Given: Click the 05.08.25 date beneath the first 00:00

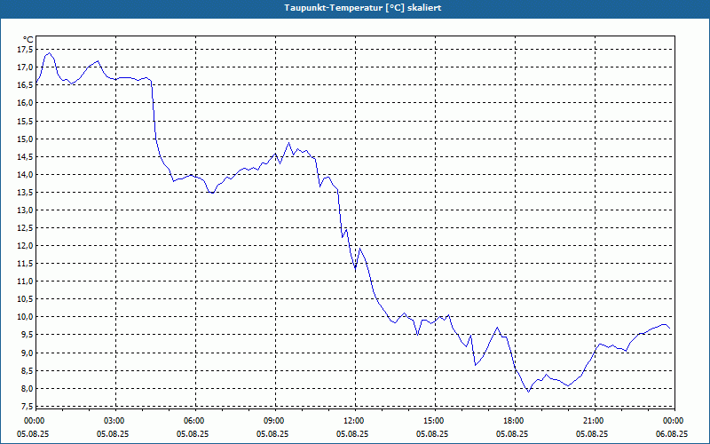Looking at the screenshot, I should click(33, 433).
